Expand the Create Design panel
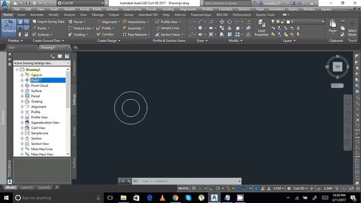The image size is (361, 203). (109, 41)
